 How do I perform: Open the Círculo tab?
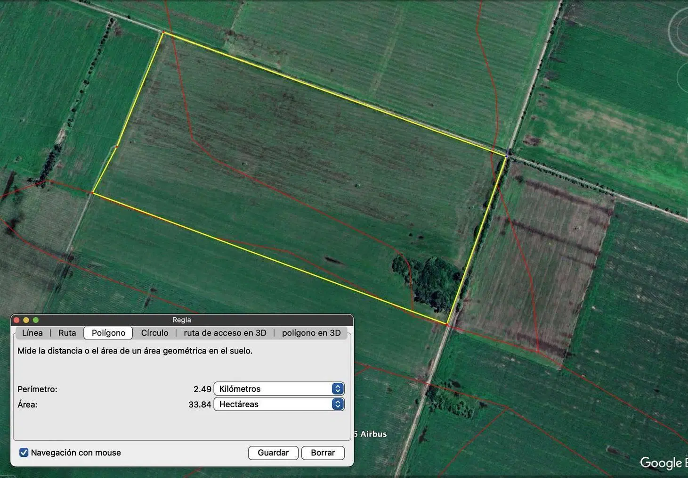point(154,333)
